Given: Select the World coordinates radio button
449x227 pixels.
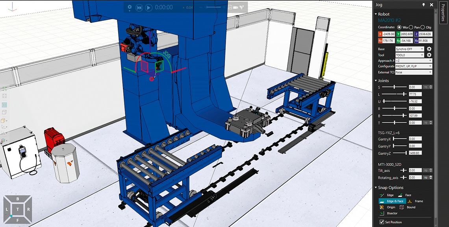Looking at the screenshot, I should (x=399, y=27).
